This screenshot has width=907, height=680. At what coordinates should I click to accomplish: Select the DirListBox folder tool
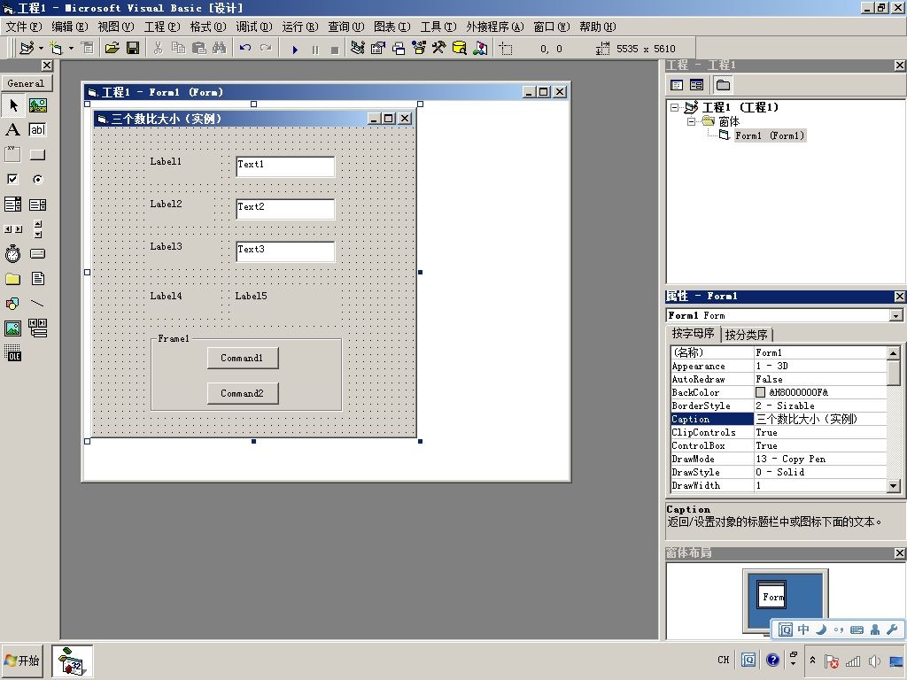point(12,279)
